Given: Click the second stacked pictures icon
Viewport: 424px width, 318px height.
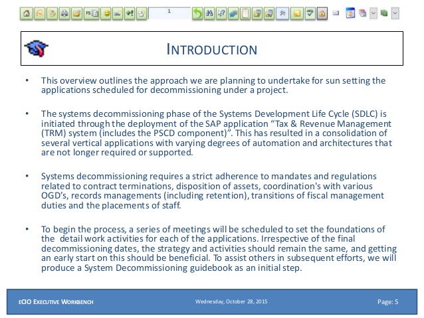Looking at the screenshot, I should click(269, 13).
